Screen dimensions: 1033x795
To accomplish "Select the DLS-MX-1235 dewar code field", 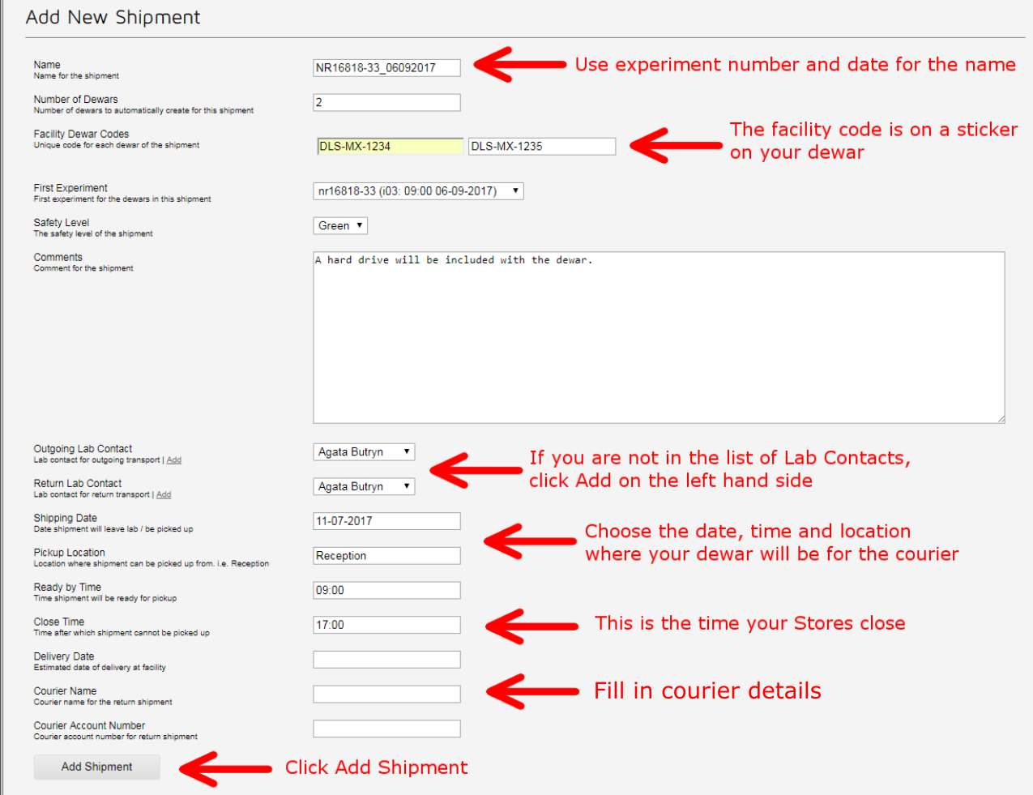I will (541, 147).
